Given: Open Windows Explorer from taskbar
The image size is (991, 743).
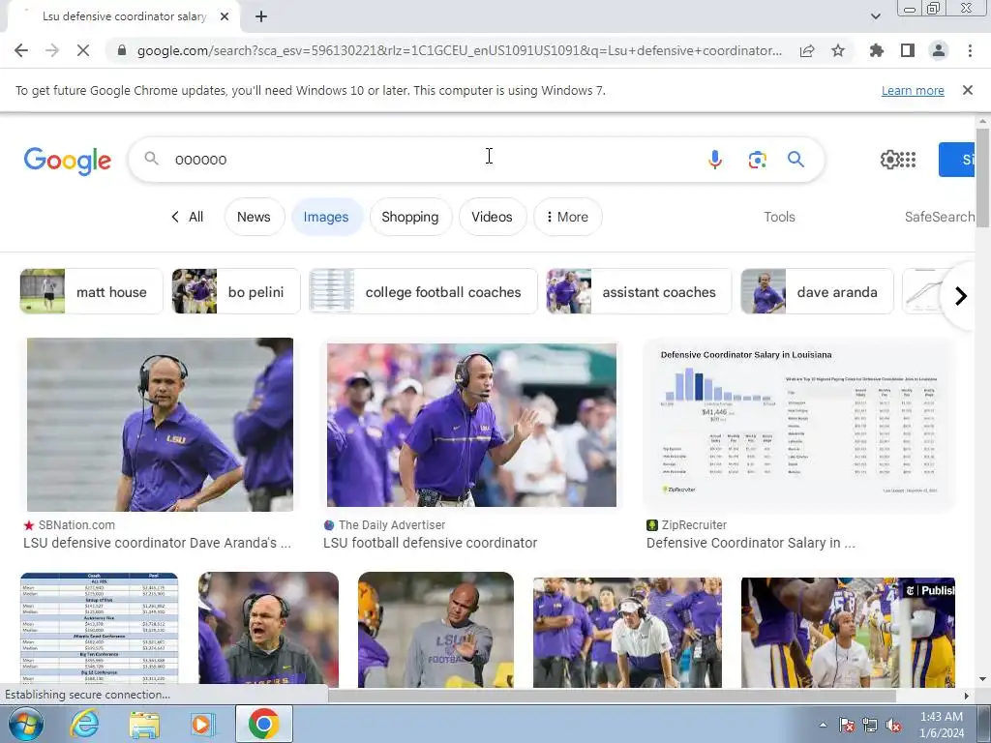Looking at the screenshot, I should point(144,724).
